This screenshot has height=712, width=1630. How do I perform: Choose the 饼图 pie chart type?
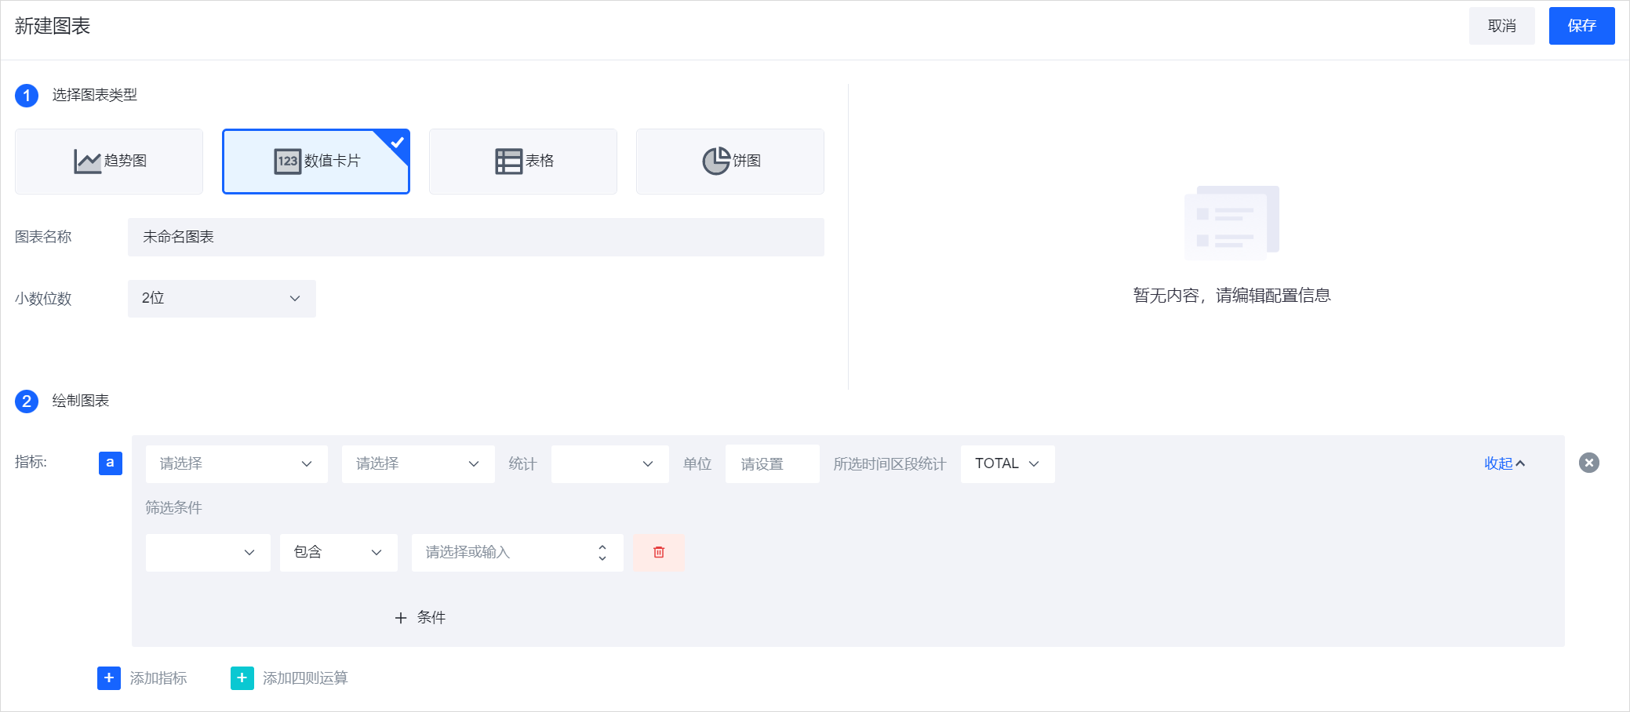pyautogui.click(x=729, y=162)
